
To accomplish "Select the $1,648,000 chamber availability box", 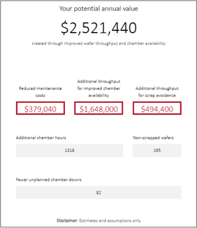I will tap(99, 108).
